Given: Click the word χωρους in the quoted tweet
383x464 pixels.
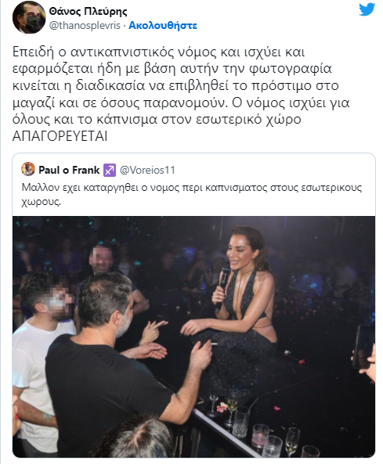Looking at the screenshot, I should pos(41,202).
